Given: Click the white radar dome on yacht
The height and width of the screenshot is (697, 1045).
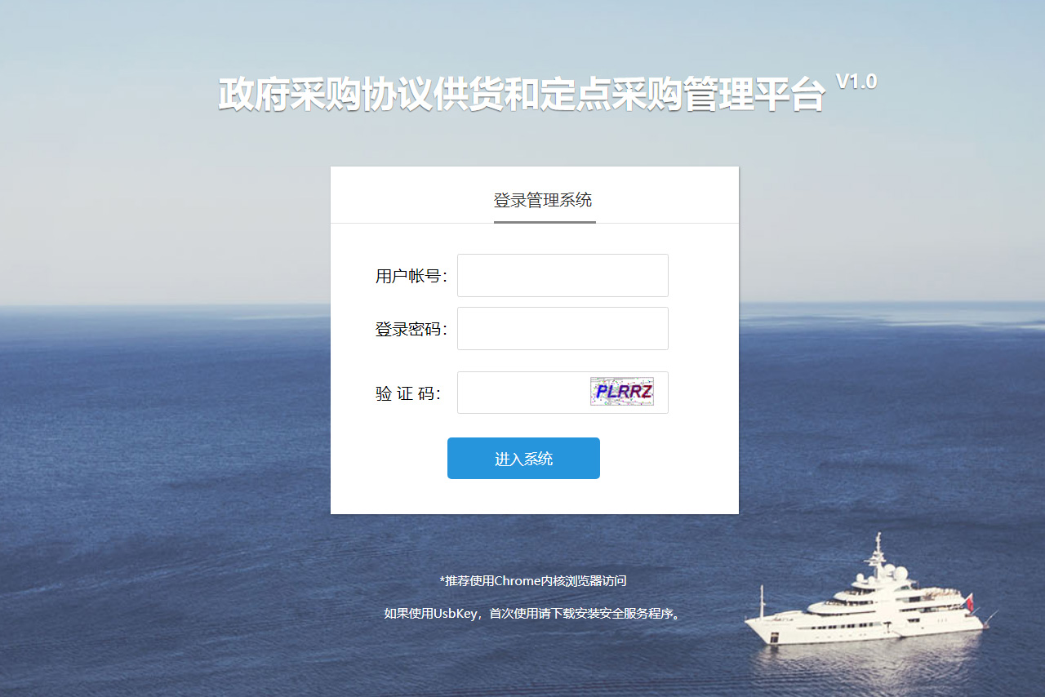Looking at the screenshot, I should (900, 573).
